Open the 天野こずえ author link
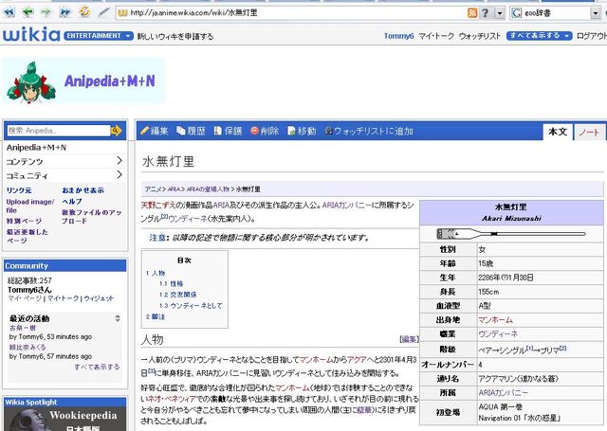Screen dimensions: 607x431 [158, 205]
